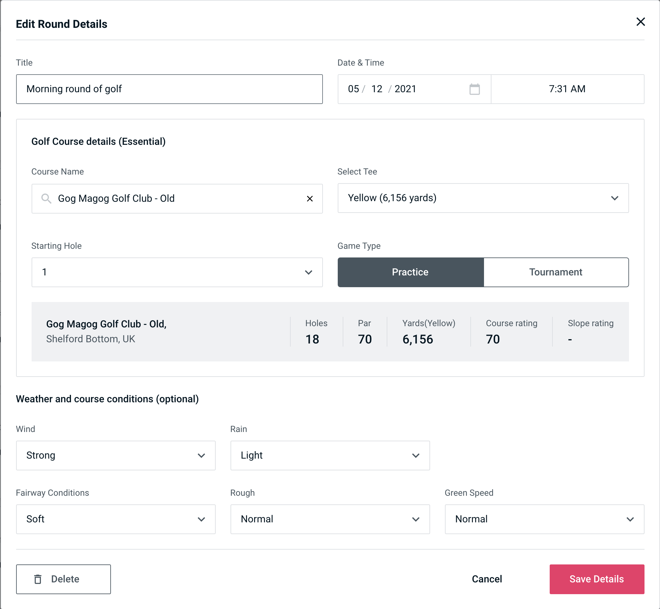The width and height of the screenshot is (660, 609).
Task: Click the clear (X) icon in Course Name
Action: (310, 198)
